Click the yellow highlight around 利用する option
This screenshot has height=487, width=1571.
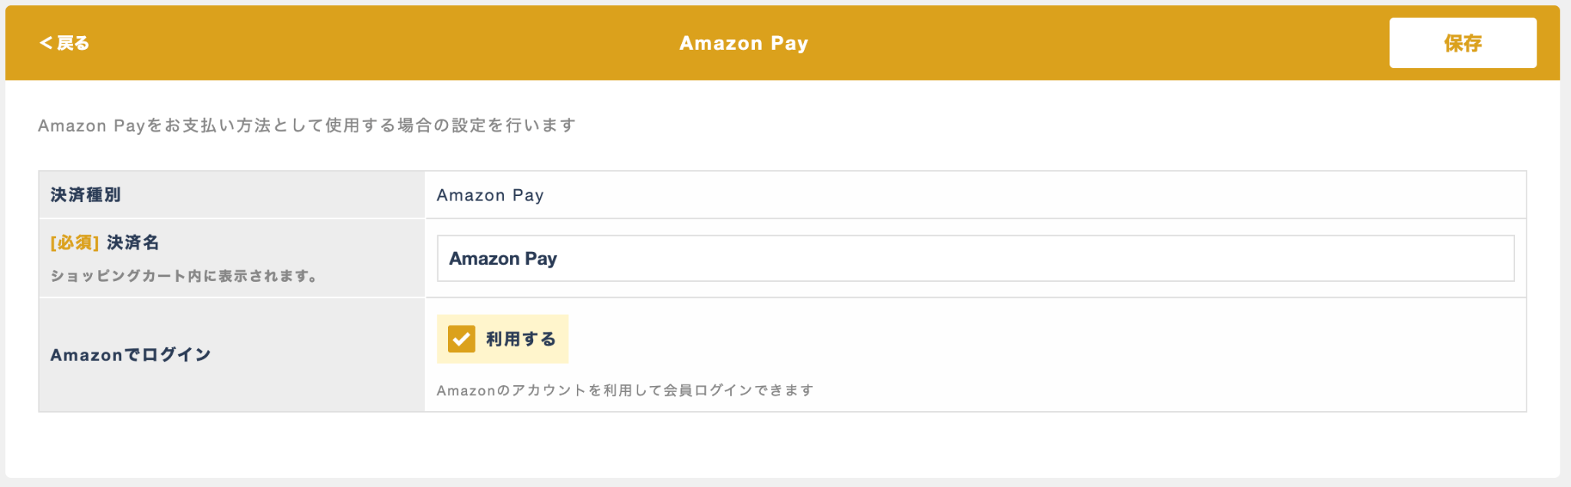[502, 338]
